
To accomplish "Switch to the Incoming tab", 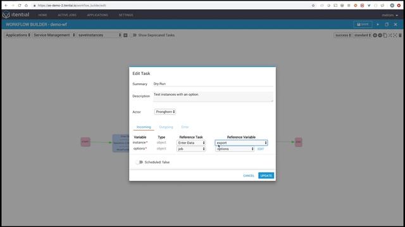I will tap(144, 127).
